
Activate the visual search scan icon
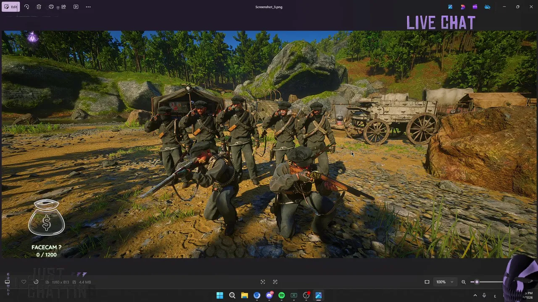(263, 282)
